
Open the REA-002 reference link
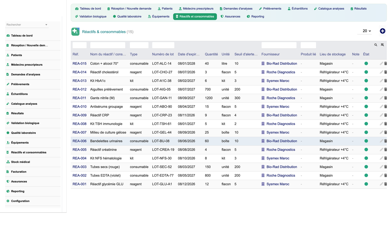coord(80,175)
